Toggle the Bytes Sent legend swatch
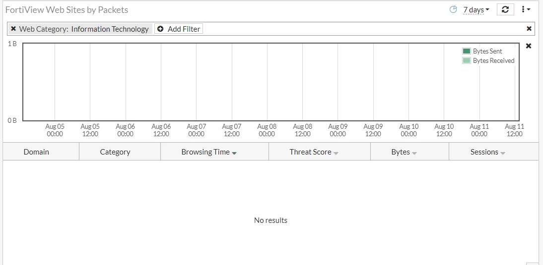 click(467, 51)
